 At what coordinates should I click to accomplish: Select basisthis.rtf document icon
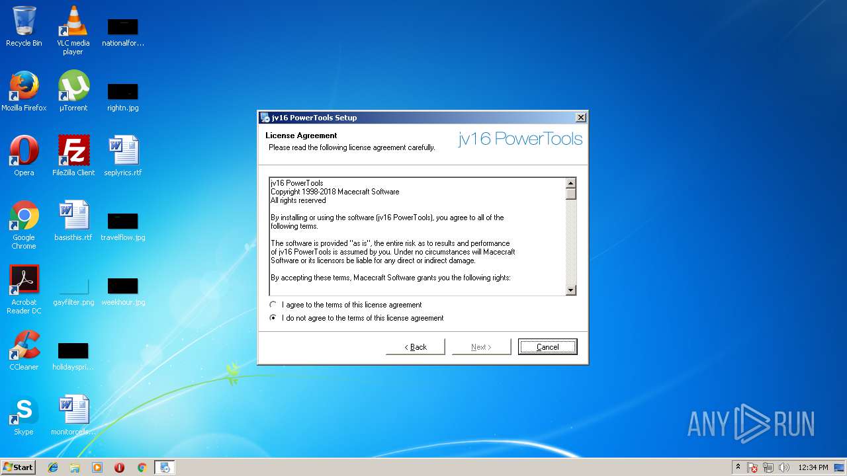pos(73,221)
